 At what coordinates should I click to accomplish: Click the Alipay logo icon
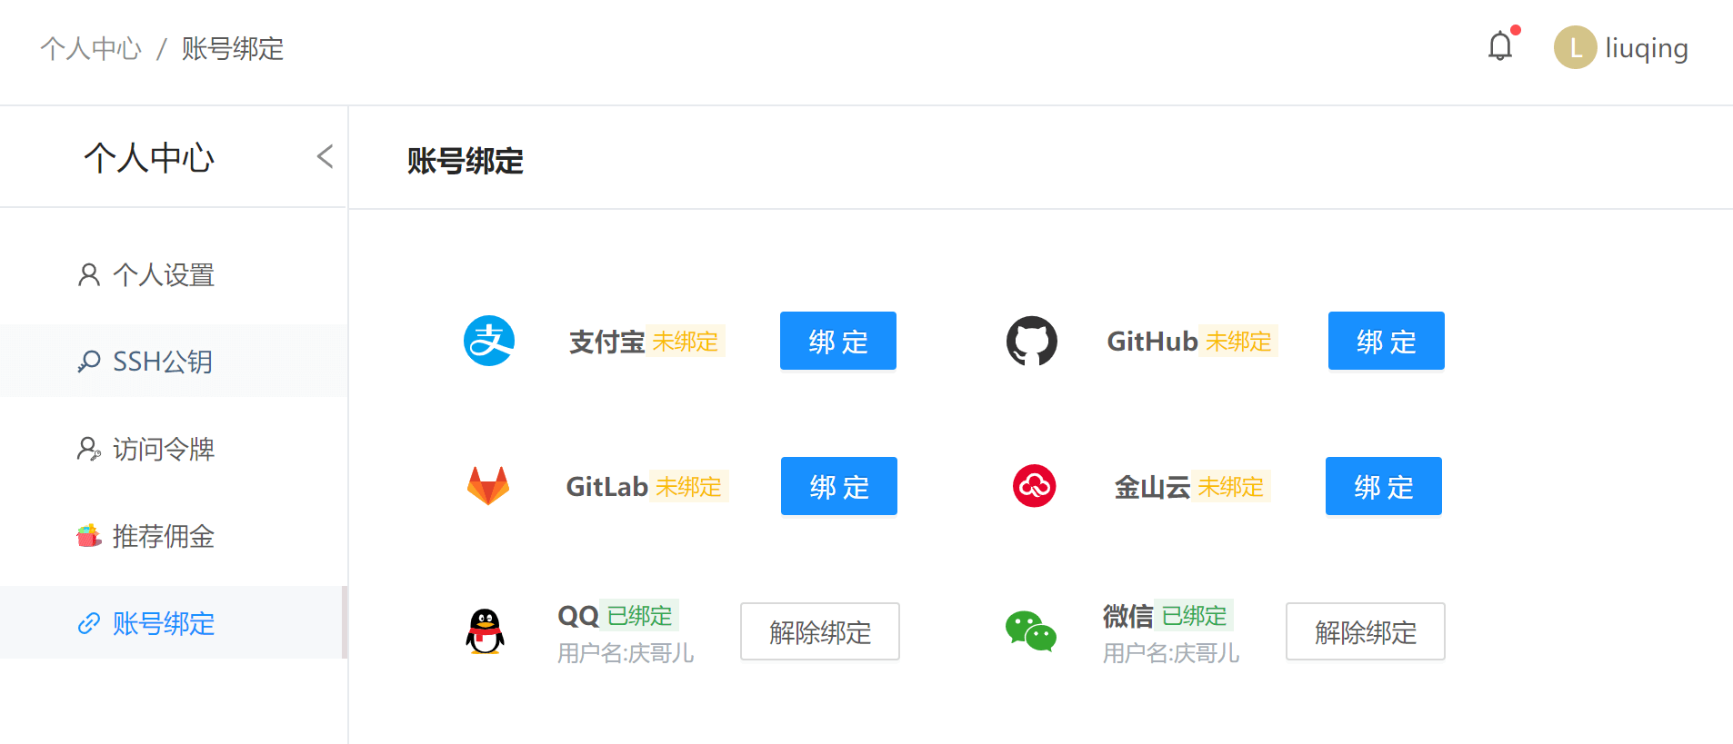coord(489,341)
